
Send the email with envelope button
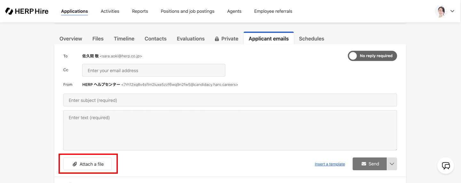(369, 164)
